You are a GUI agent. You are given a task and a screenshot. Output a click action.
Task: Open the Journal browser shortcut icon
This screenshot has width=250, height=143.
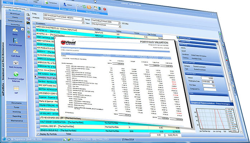[x=15, y=41]
